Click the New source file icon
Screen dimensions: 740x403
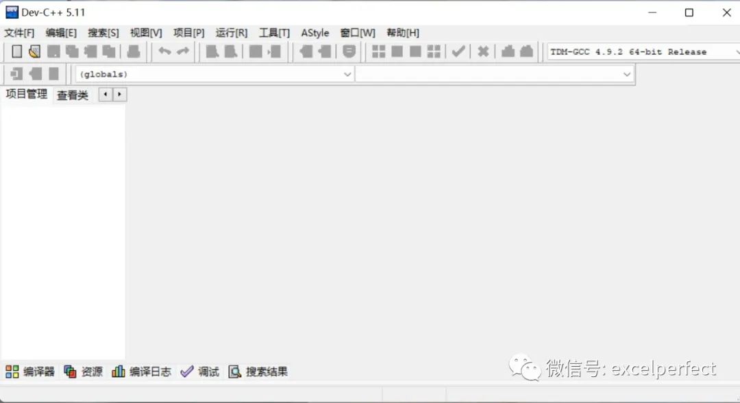point(16,51)
